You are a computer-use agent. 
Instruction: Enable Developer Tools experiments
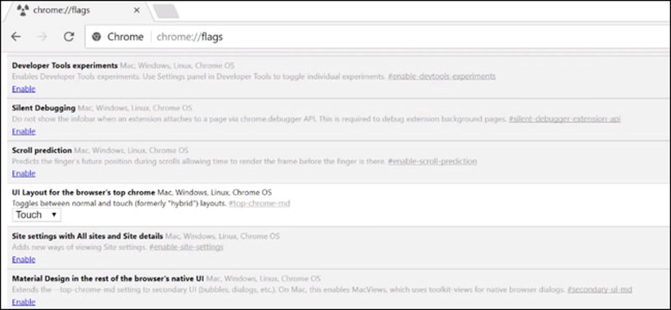click(23, 89)
